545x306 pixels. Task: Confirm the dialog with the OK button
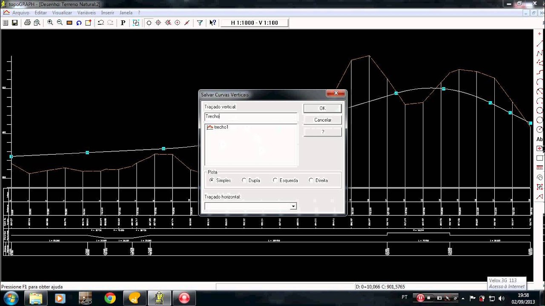point(322,108)
